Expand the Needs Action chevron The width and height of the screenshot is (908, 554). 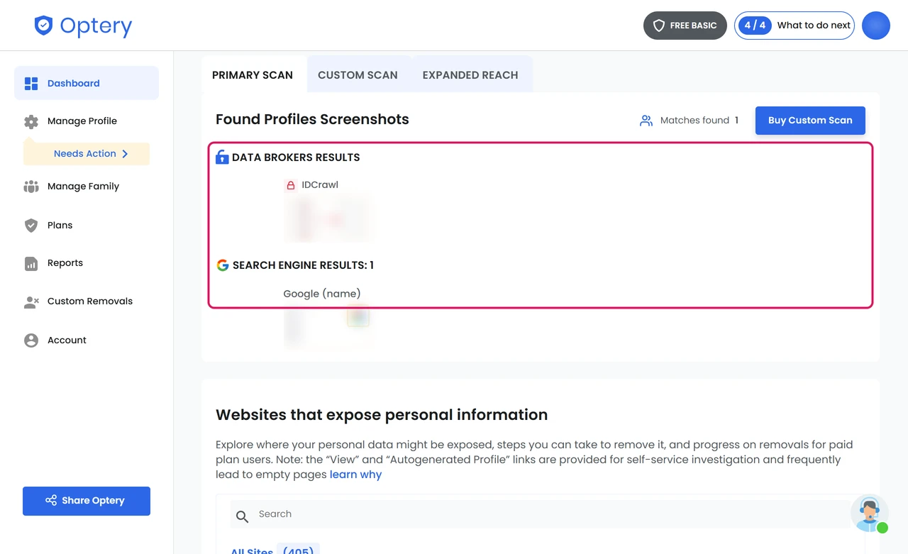tap(125, 154)
